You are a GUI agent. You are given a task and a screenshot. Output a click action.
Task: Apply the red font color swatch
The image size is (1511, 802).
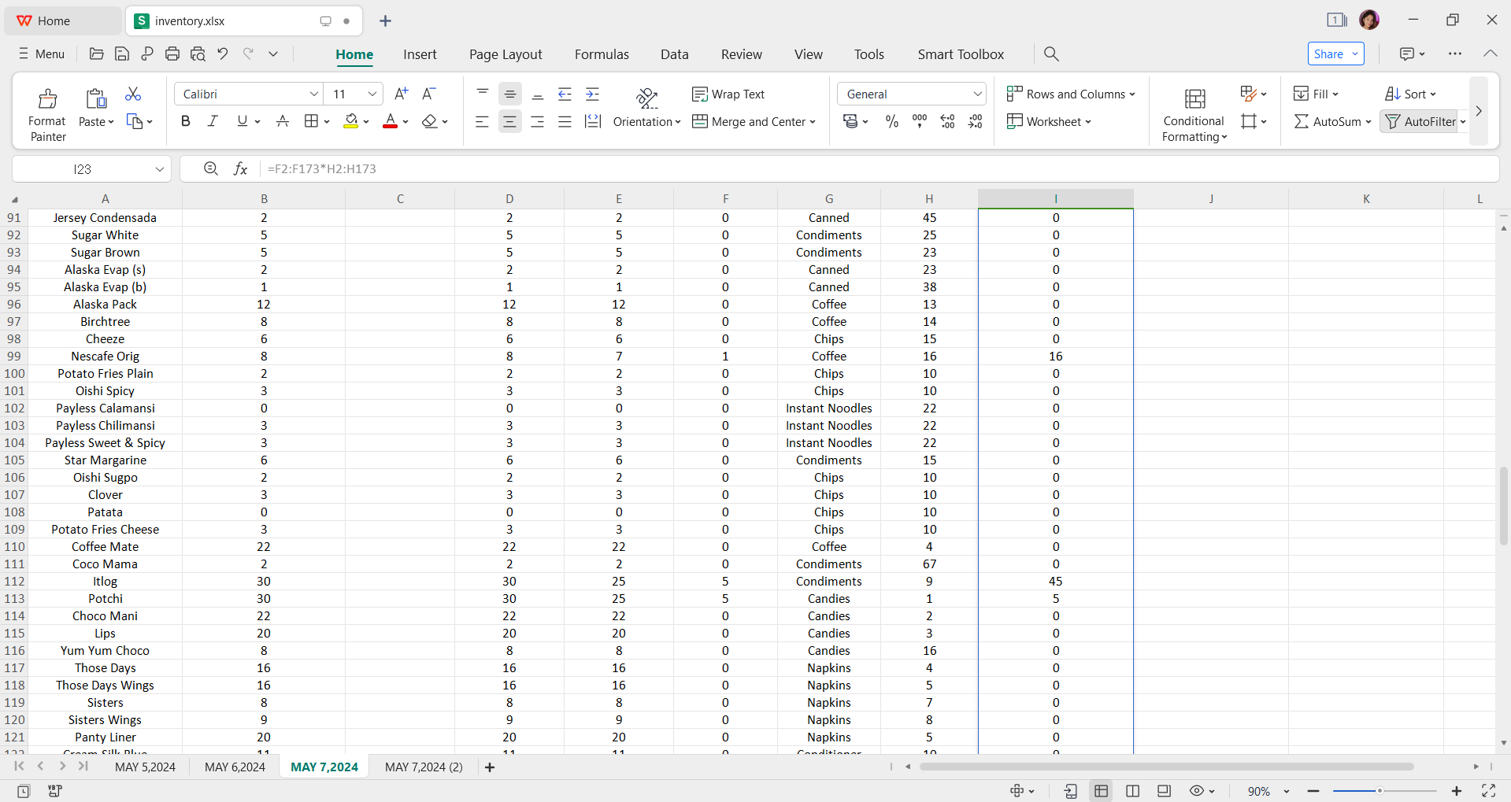point(390,121)
